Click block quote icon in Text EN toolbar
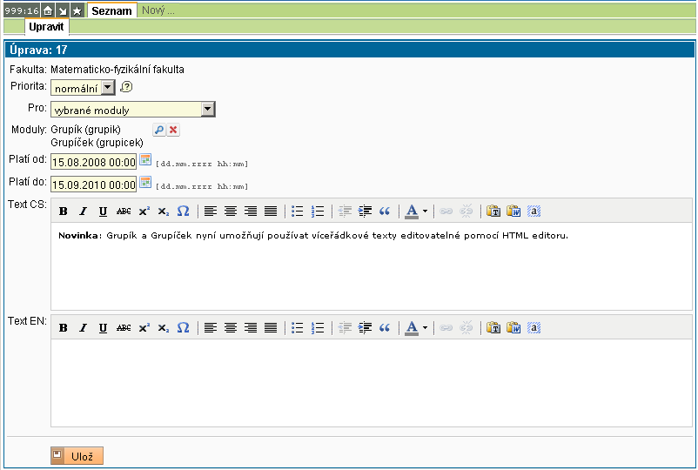This screenshot has height=470, width=698. pos(385,328)
